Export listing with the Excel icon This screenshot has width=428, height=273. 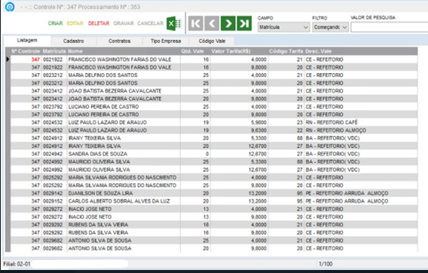(x=174, y=23)
